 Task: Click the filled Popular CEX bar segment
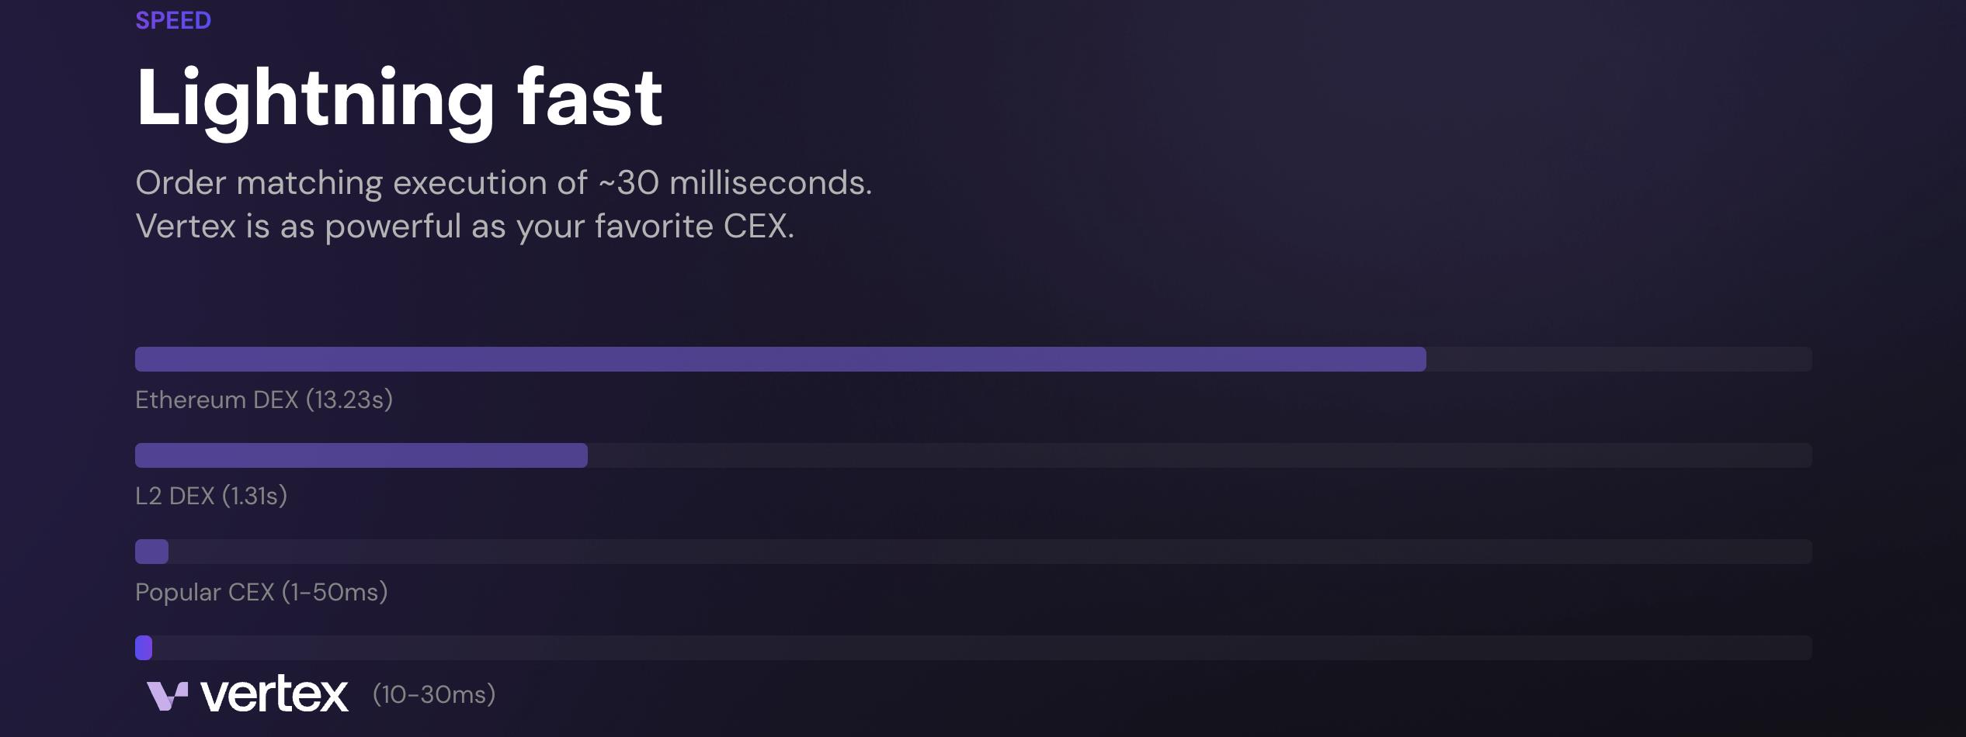click(x=151, y=552)
